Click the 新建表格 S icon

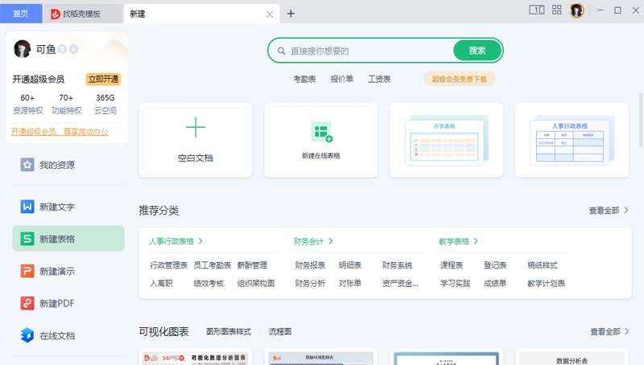click(27, 239)
